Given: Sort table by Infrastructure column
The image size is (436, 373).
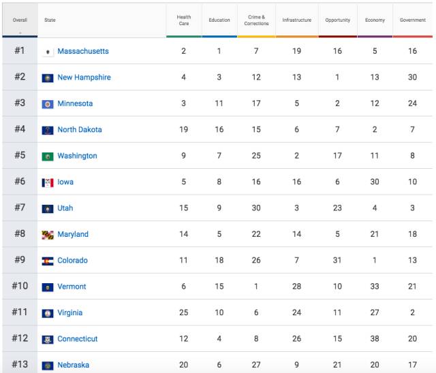Looking at the screenshot, I should coord(296,20).
